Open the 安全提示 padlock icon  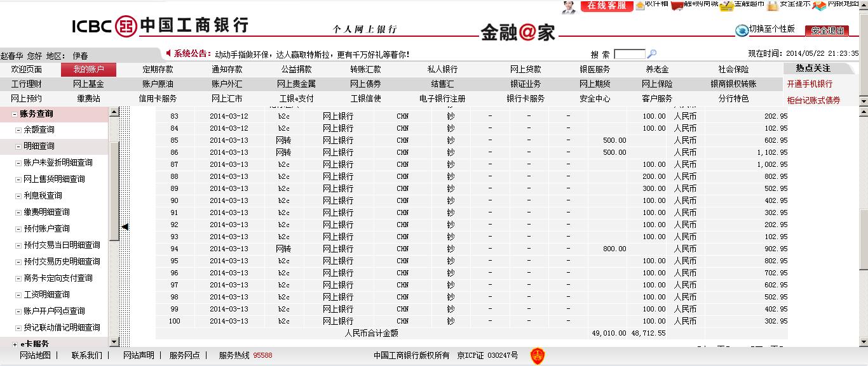772,6
